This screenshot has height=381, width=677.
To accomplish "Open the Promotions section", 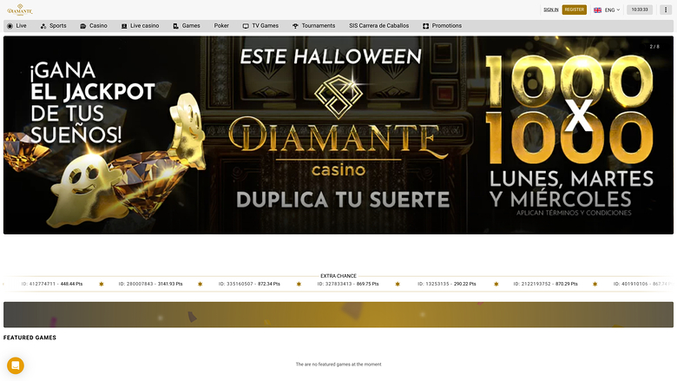I will coord(442,26).
